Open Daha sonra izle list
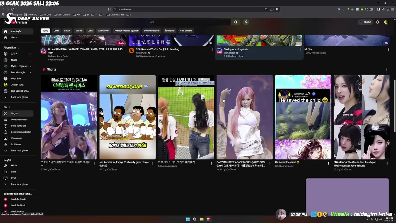 pyautogui.click(x=18, y=126)
